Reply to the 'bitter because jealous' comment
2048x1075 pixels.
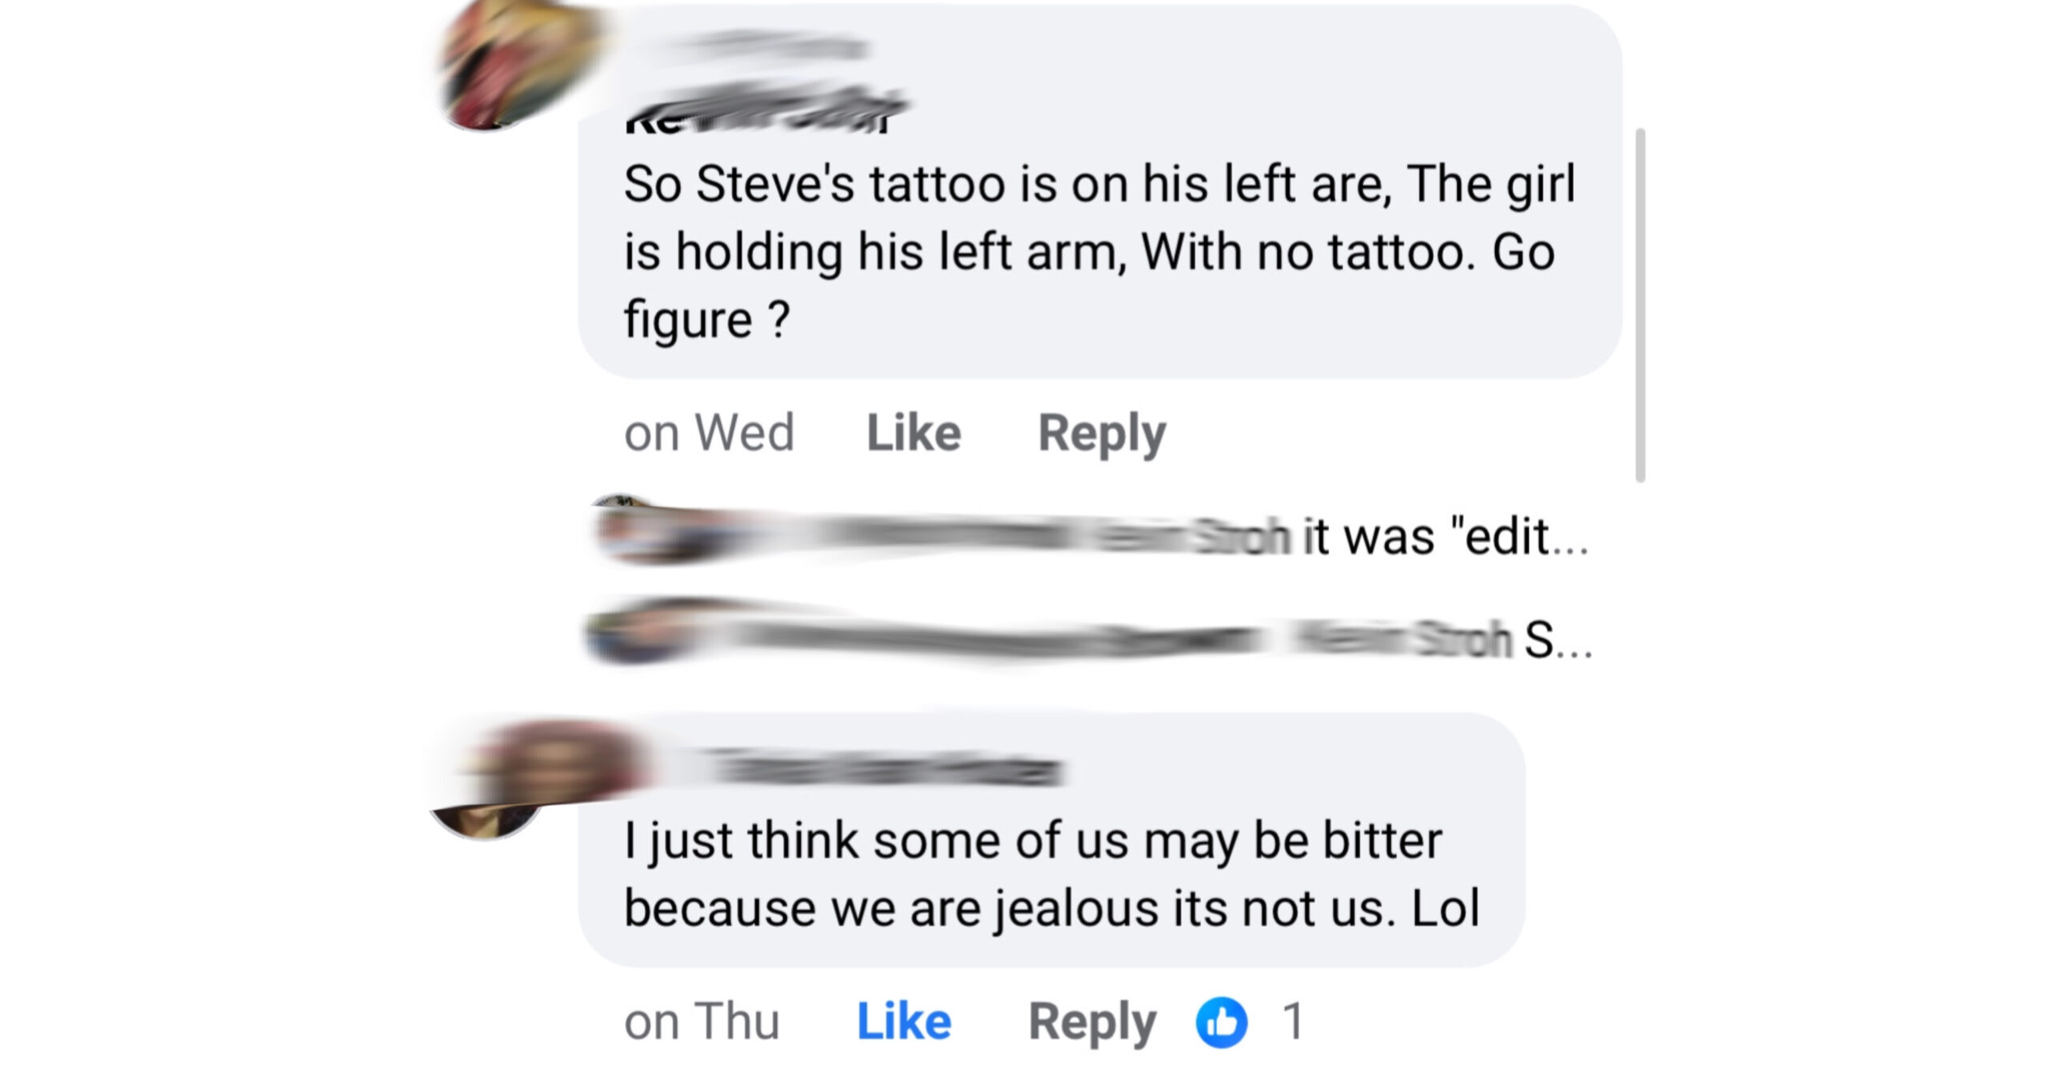pyautogui.click(x=1092, y=1024)
